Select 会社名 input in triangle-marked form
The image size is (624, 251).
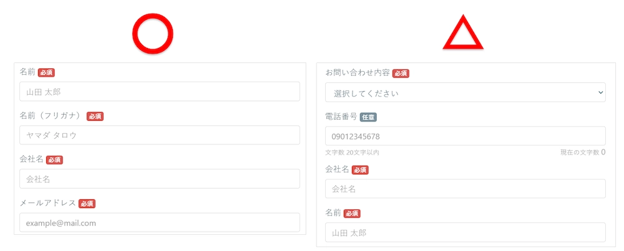465,189
